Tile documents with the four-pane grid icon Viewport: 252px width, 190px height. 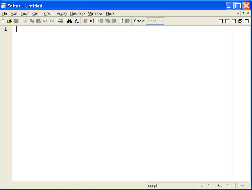pos(221,21)
